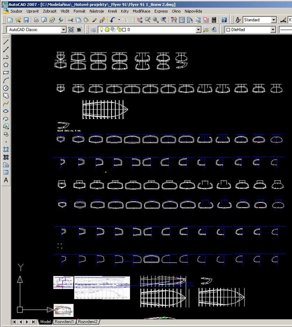Viewport: 292px width, 327px height.
Task: Toggle layer 0 freeze sun icon
Action: pyautogui.click(x=107, y=30)
